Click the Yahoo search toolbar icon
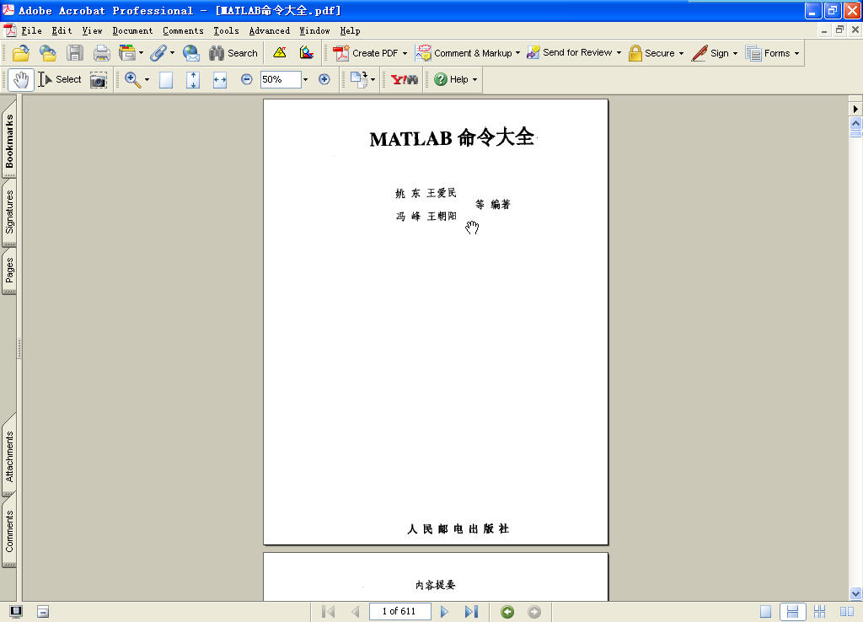The width and height of the screenshot is (863, 622). [x=404, y=80]
